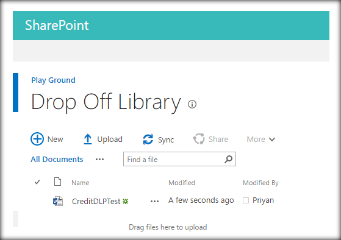The image size is (341, 240).
Task: Open the library info icon
Action: [x=192, y=104]
